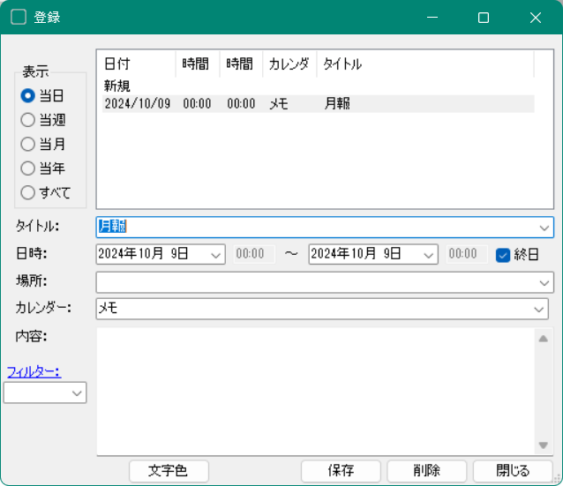
Task: Click the 削除 delete button
Action: point(426,471)
